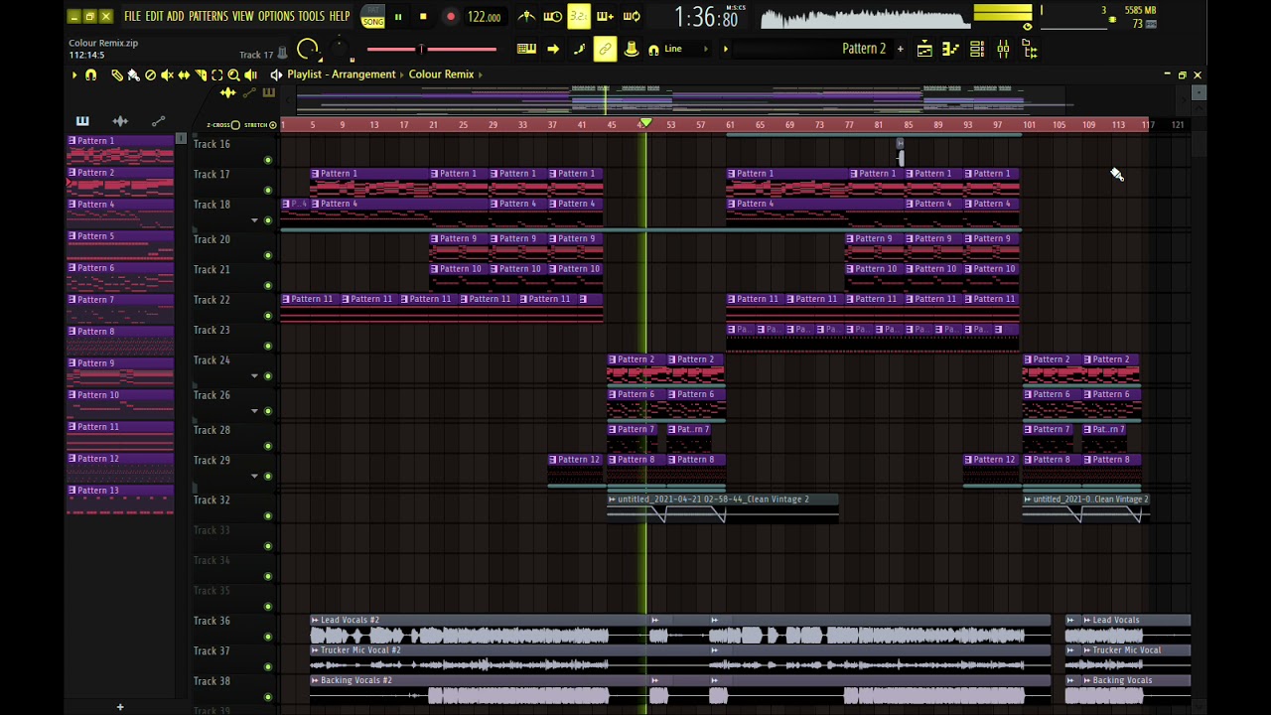
Task: Toggle the STRETCH option
Action: (x=259, y=125)
